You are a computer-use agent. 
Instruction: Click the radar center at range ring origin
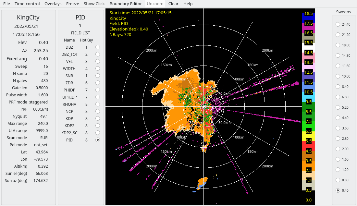(x=204, y=106)
